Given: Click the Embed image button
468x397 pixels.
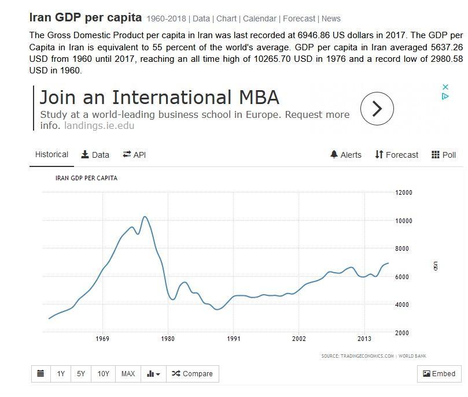Looking at the screenshot, I should click(x=439, y=373).
